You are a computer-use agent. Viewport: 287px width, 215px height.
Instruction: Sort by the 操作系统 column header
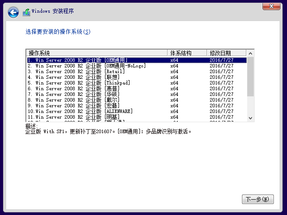tap(97, 53)
